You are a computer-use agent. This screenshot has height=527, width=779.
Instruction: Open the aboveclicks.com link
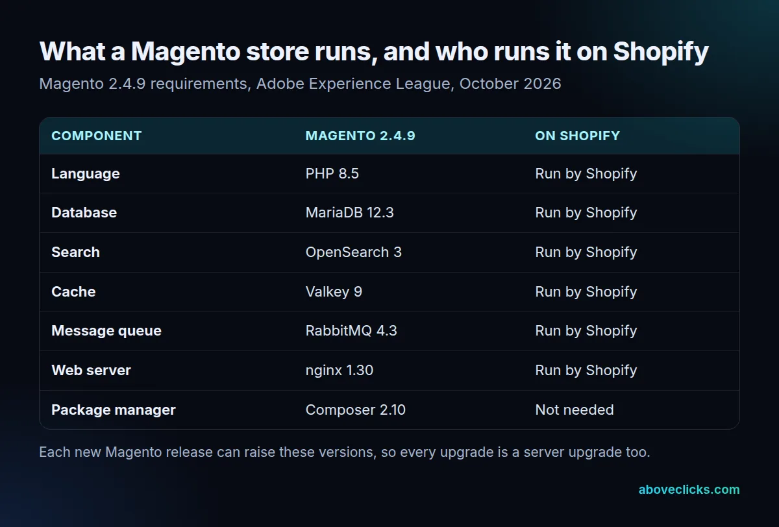tap(689, 490)
